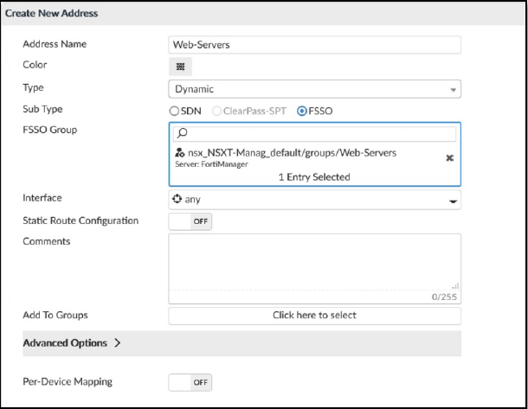Open the Interface dropdown arrow
The width and height of the screenshot is (528, 409).
[452, 200]
